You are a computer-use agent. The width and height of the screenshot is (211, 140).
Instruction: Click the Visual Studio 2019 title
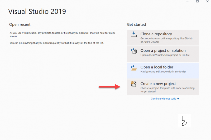click(37, 11)
